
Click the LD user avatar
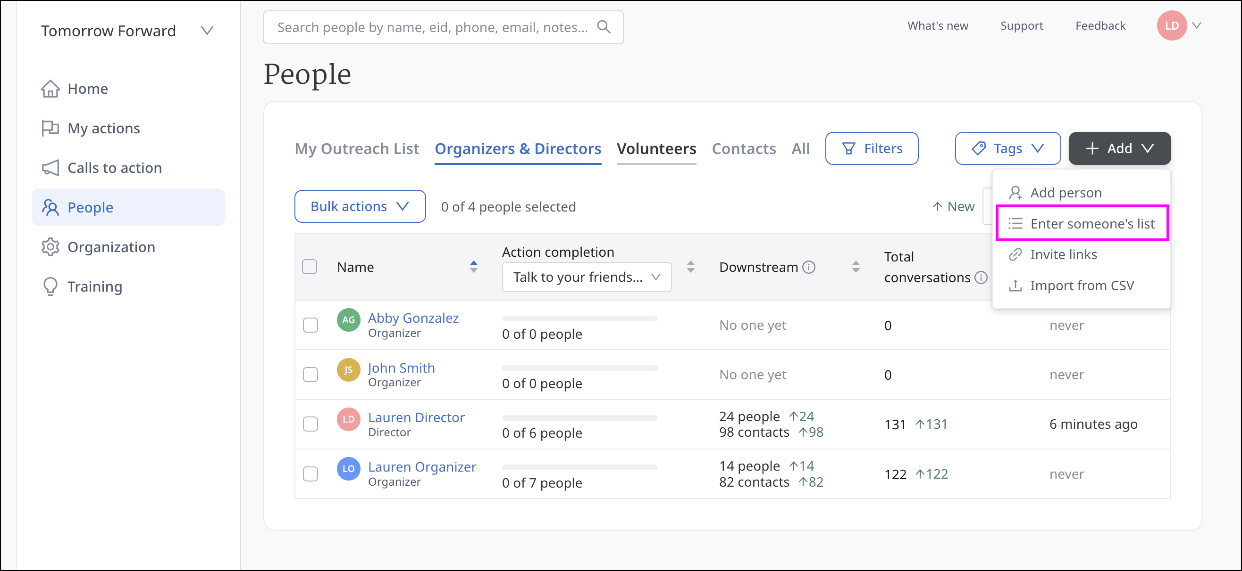click(x=1171, y=25)
